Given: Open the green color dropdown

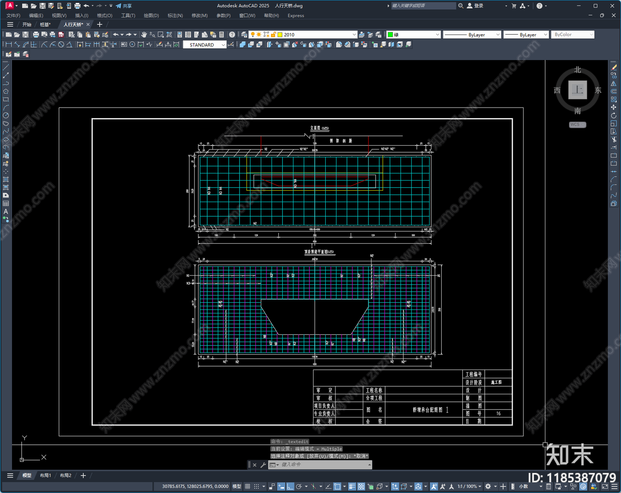Looking at the screenshot, I should pos(414,35).
